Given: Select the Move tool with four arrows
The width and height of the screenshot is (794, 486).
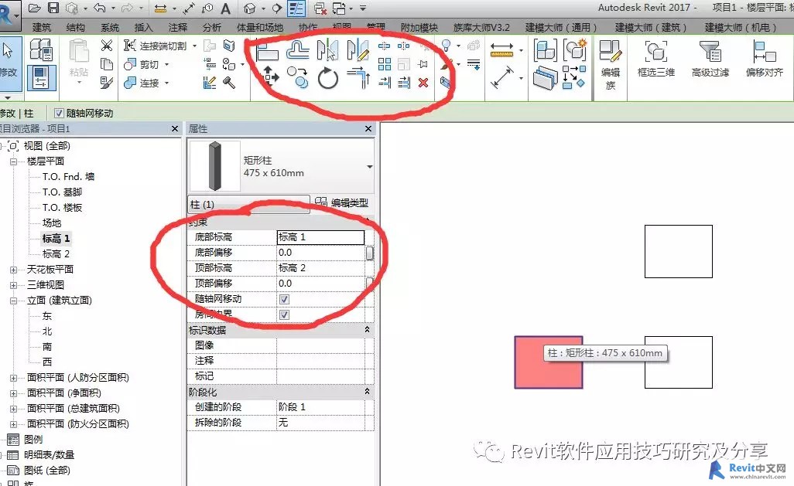Looking at the screenshot, I should point(269,76).
